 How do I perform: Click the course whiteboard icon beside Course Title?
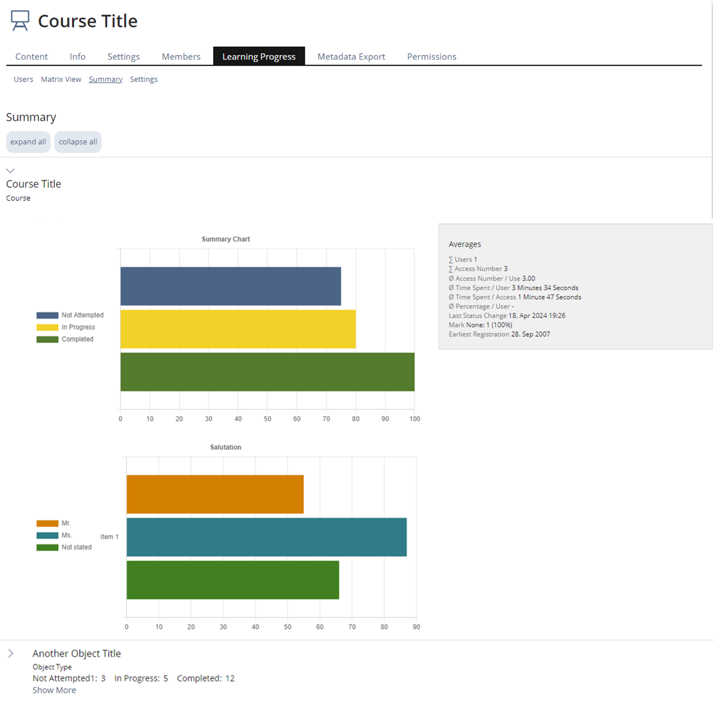tap(20, 21)
